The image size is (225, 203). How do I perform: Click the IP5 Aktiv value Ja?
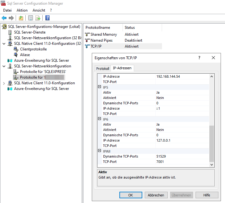tap(158, 92)
